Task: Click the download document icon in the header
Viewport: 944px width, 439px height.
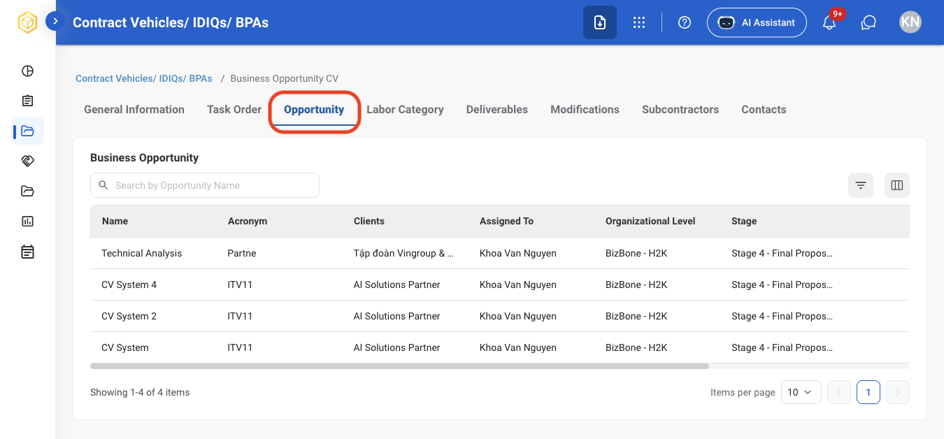Action: point(600,22)
